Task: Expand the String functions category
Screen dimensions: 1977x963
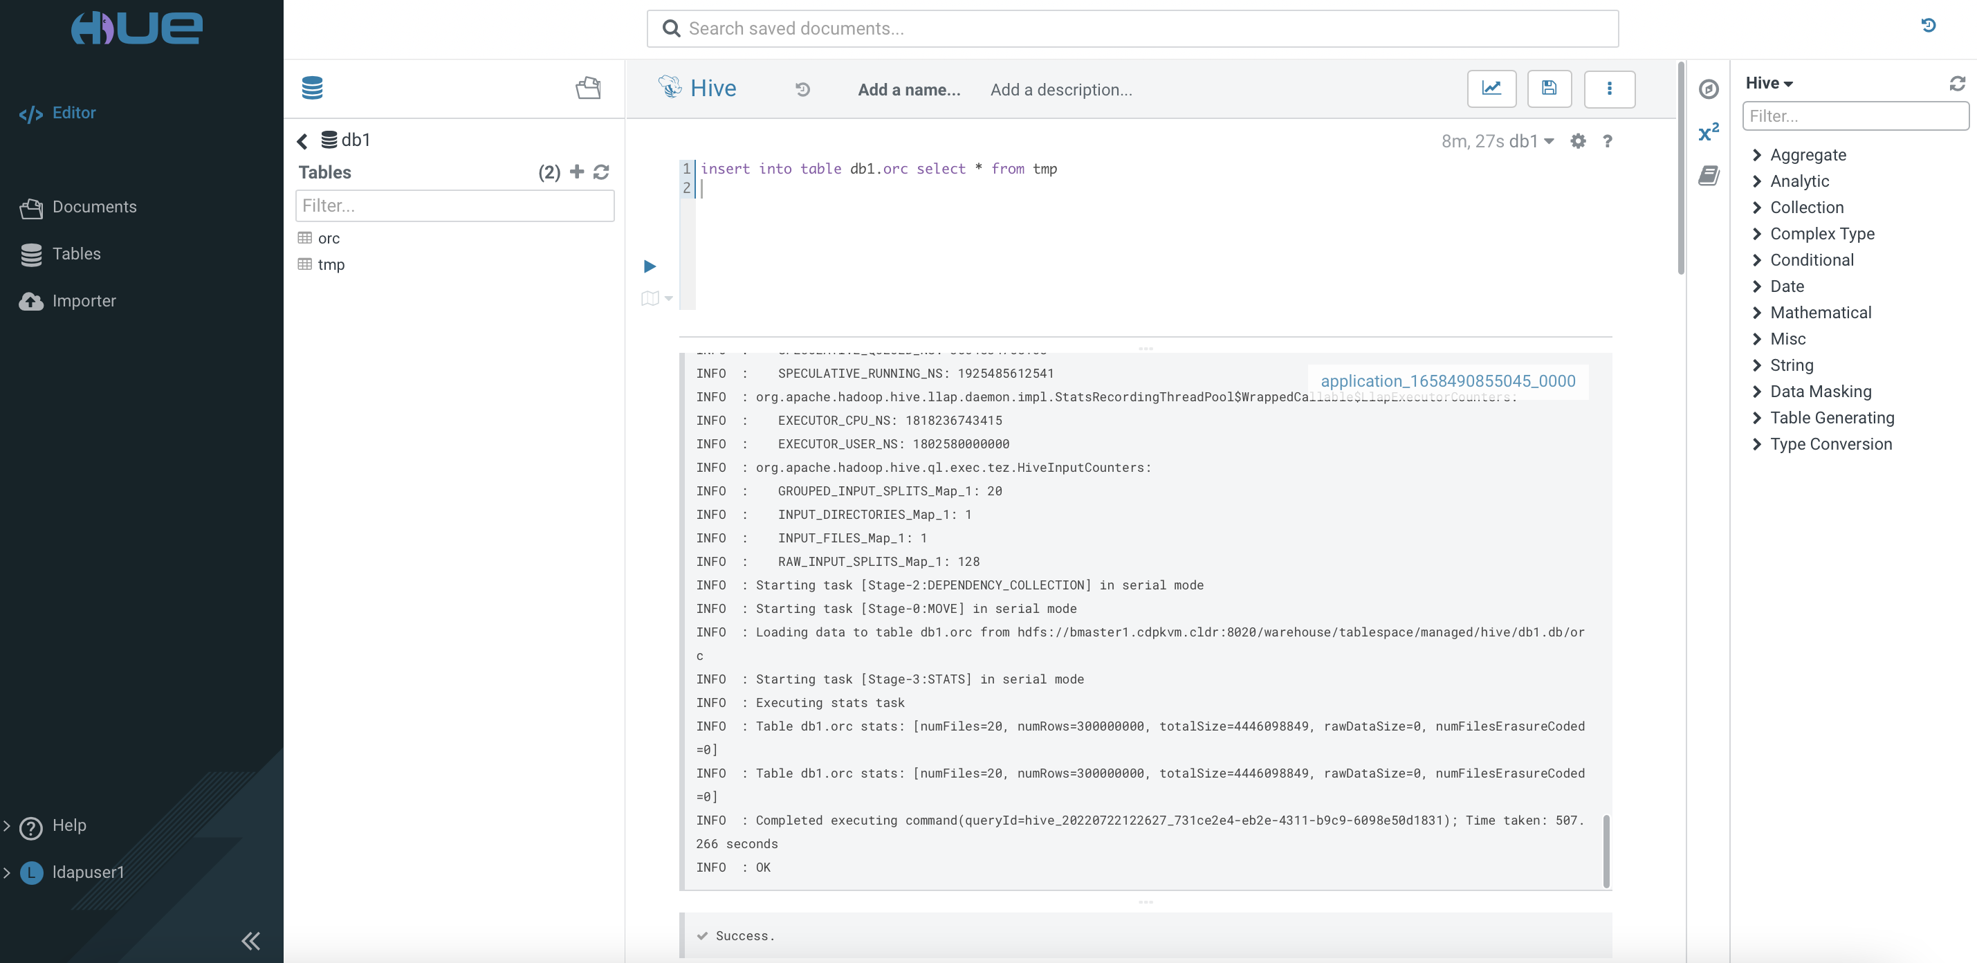Action: point(1792,365)
